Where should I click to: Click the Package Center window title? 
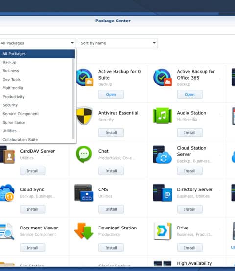(113, 21)
